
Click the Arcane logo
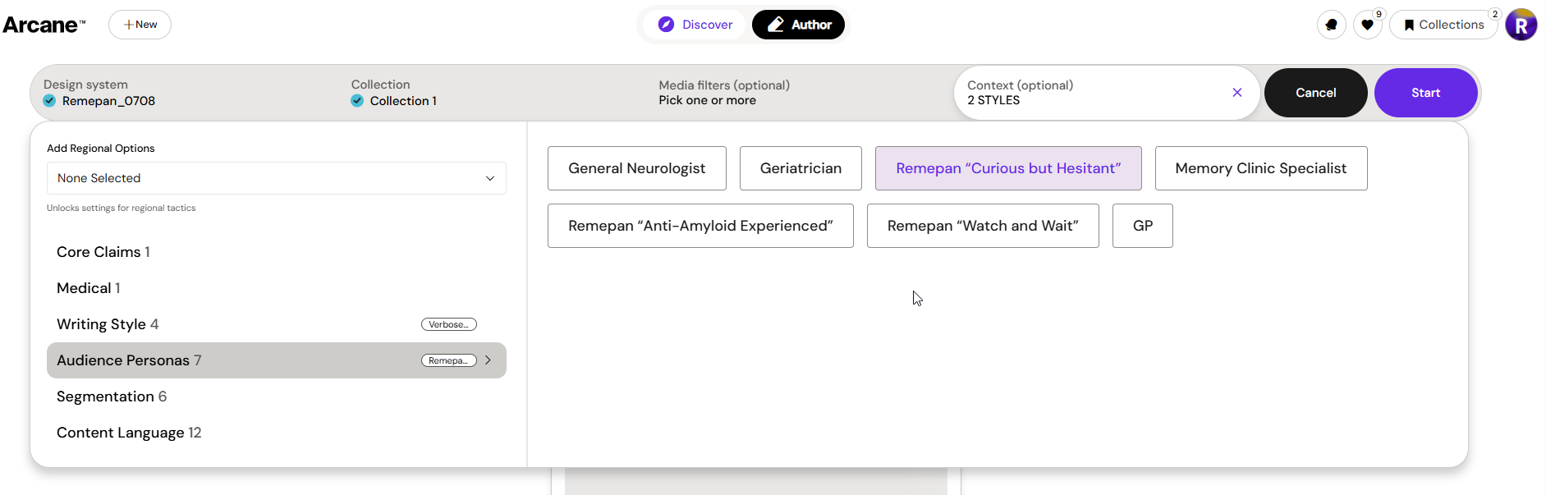pos(44,25)
